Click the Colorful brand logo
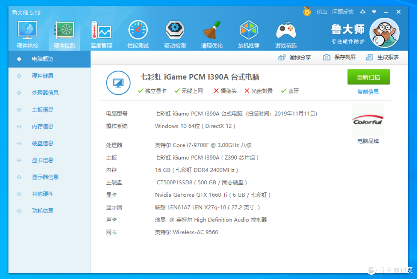The height and width of the screenshot is (279, 417). [x=368, y=120]
